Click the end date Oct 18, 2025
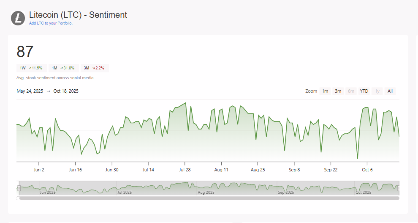 click(x=66, y=91)
